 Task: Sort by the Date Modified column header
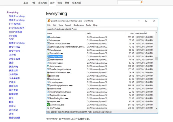[x=145, y=33]
